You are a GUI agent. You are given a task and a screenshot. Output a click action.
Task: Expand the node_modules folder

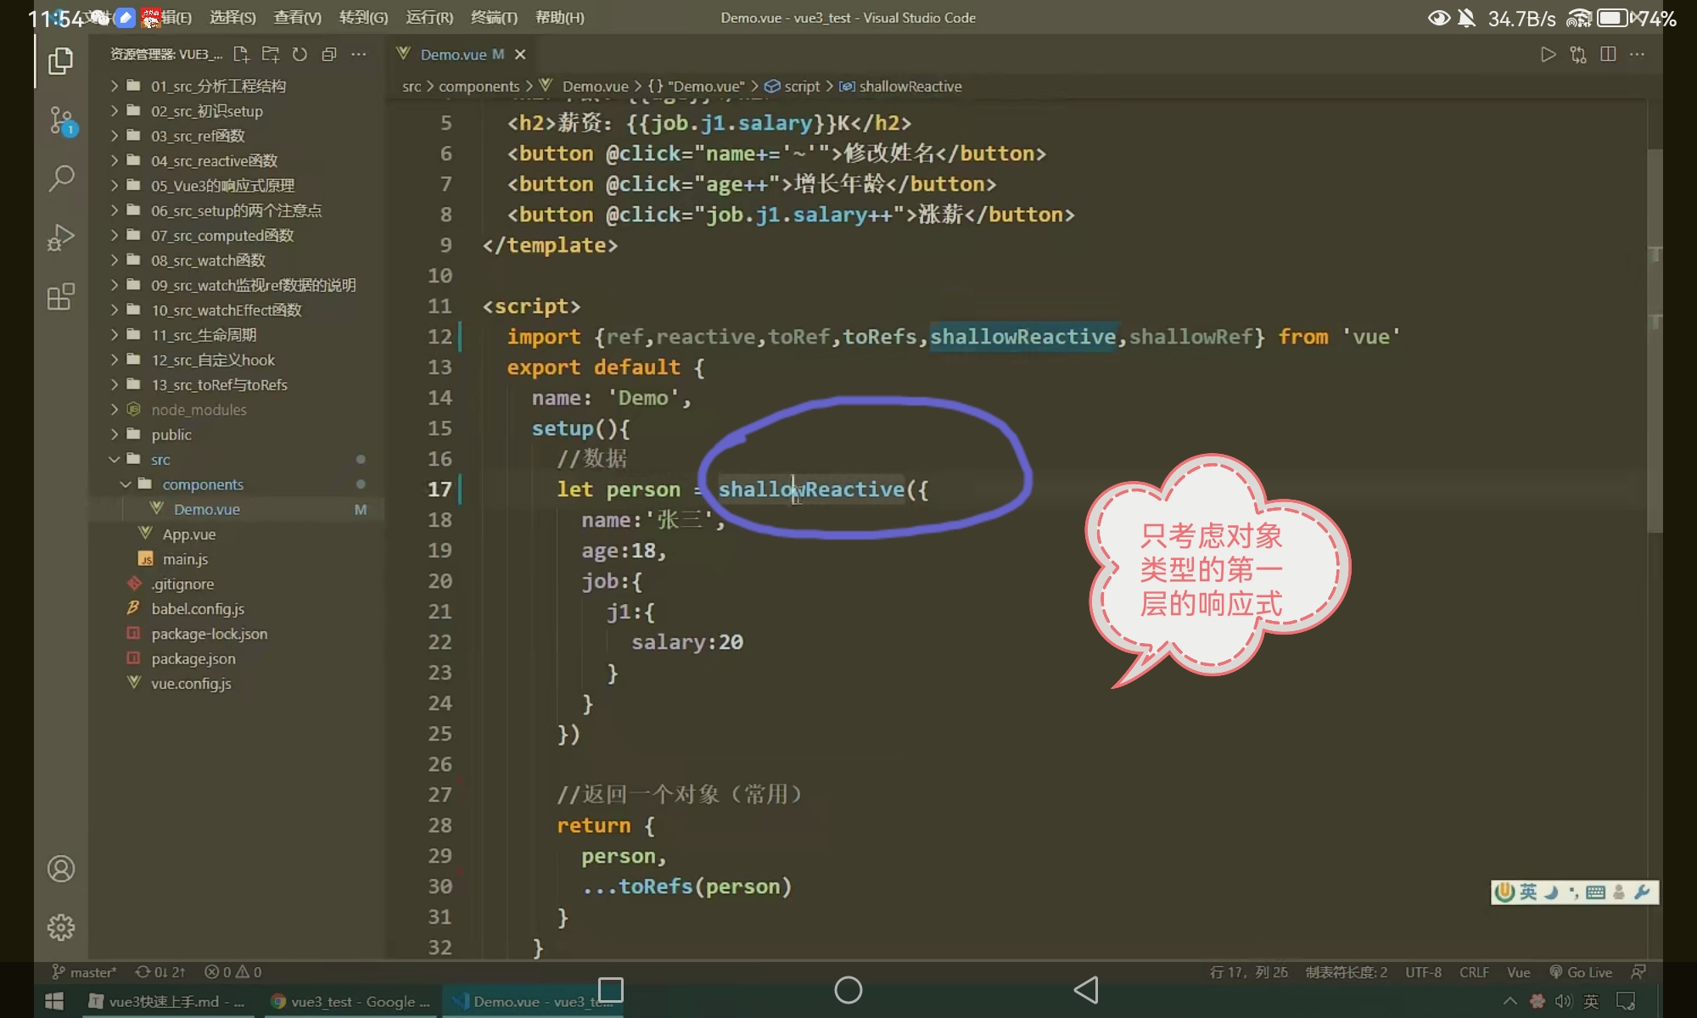pyautogui.click(x=199, y=410)
